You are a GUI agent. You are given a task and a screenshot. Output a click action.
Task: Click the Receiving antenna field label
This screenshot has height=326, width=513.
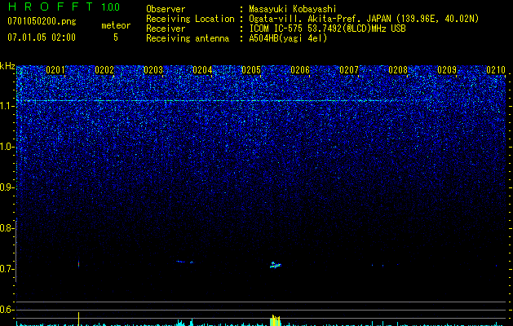click(188, 38)
